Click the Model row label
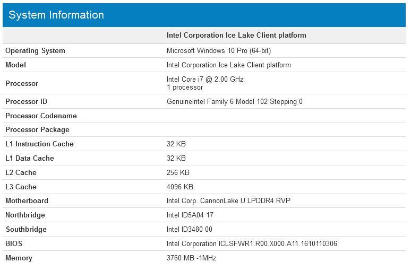The image size is (411, 271). click(x=15, y=65)
